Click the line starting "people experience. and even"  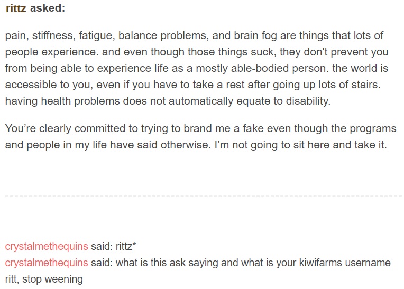197,52
